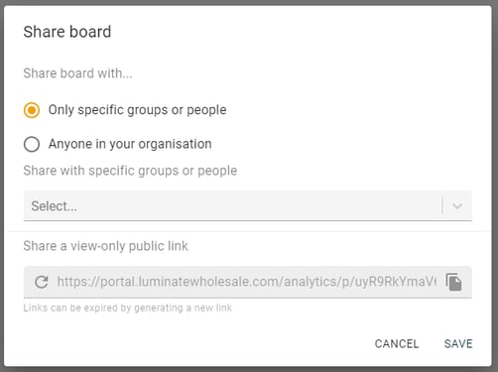Click inside the public link URL field
498x372 pixels.
[x=248, y=282]
